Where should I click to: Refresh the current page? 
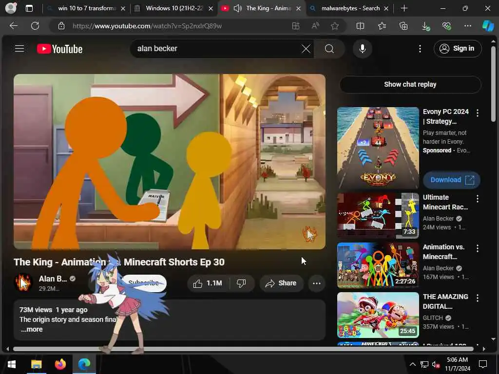point(35,26)
